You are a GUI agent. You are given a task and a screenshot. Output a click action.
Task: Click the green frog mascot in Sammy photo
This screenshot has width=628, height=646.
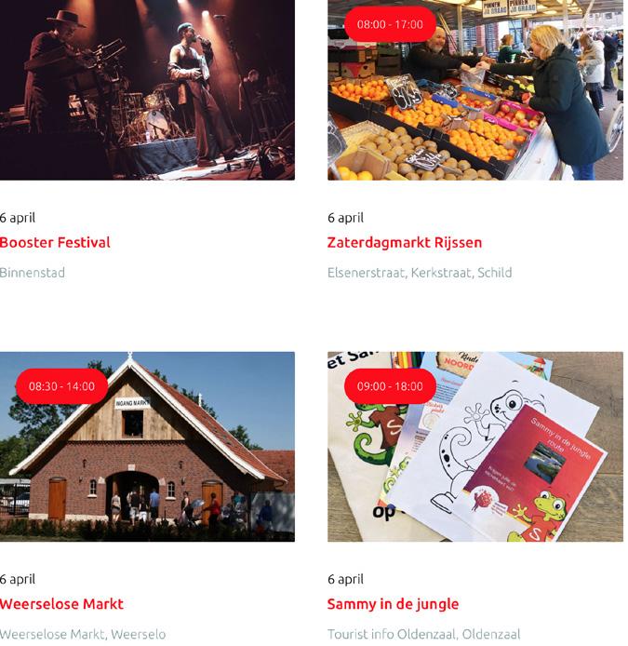click(x=545, y=515)
